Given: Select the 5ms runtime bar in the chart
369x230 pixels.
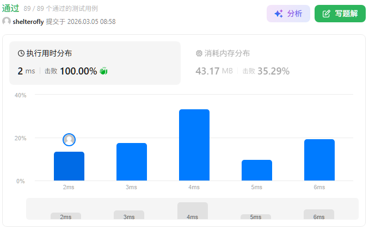Looking at the screenshot, I should [x=257, y=170].
